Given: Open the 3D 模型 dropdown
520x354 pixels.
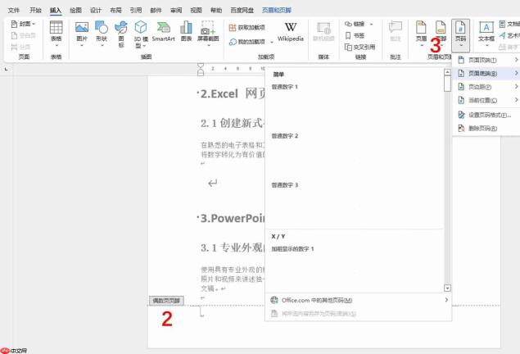Looking at the screenshot, I should (x=141, y=34).
